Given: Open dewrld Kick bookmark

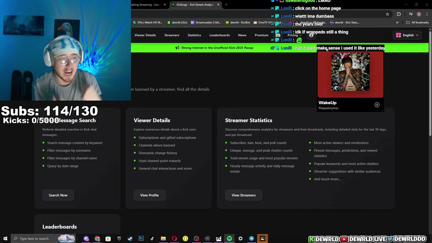Looking at the screenshot, I should (177, 23).
